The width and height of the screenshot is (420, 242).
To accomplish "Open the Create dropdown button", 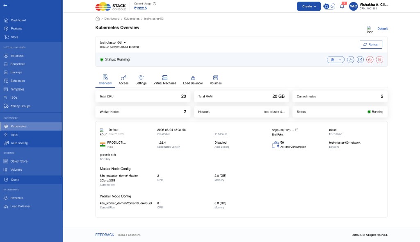I will (x=308, y=7).
